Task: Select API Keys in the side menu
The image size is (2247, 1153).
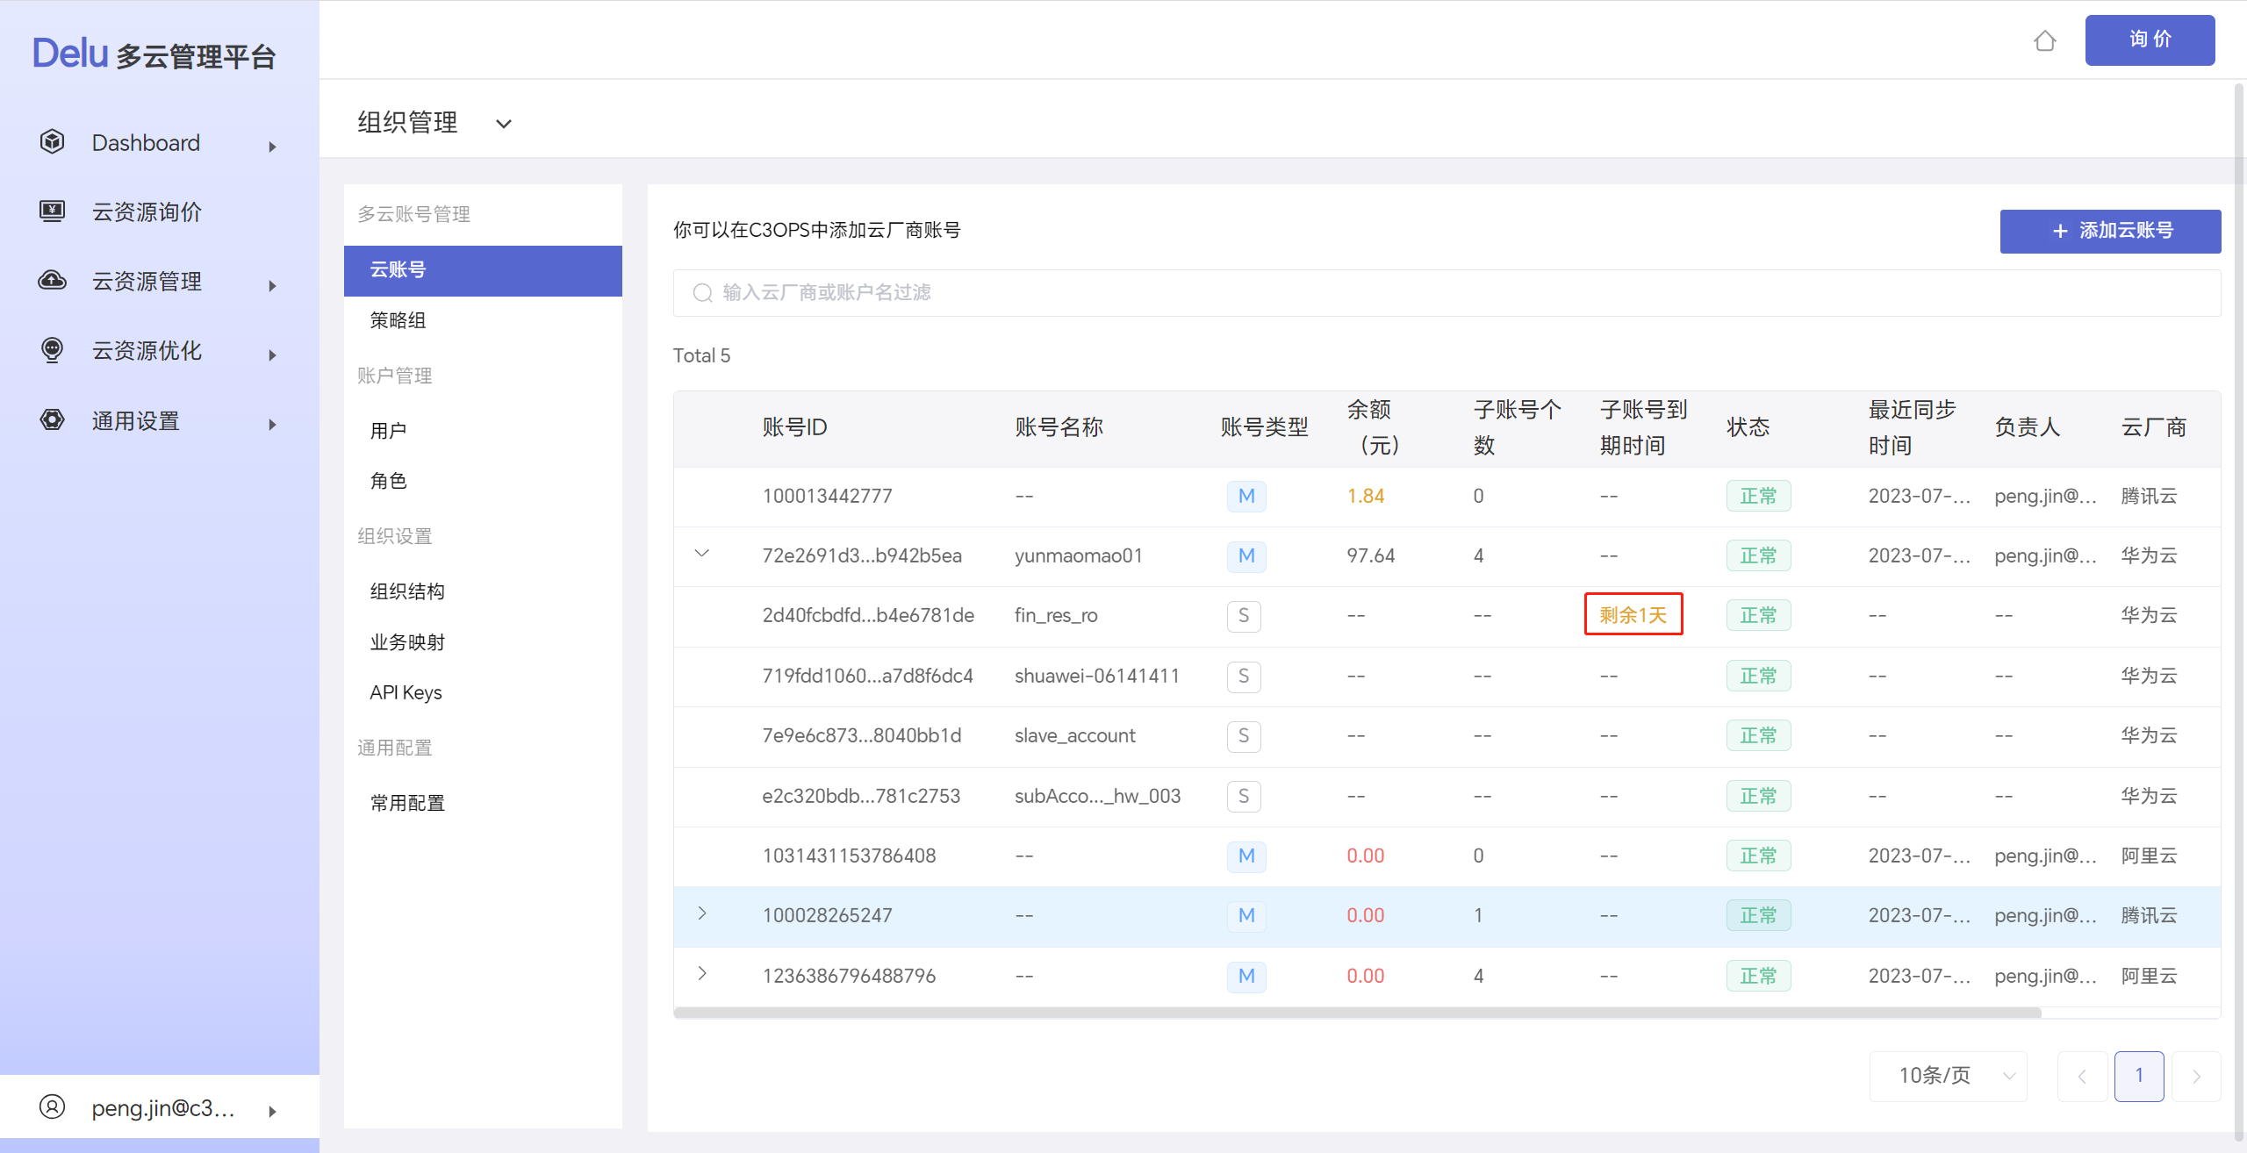Action: [x=406, y=692]
